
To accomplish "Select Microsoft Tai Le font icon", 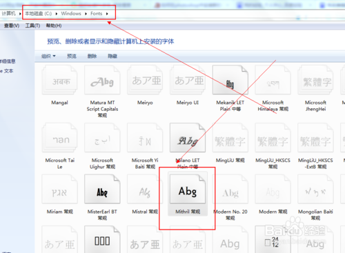I will [x=59, y=138].
